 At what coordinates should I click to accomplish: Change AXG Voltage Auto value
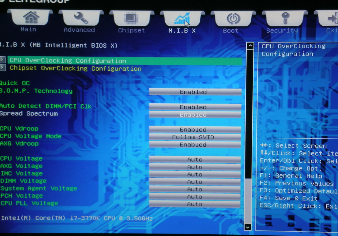tap(195, 167)
